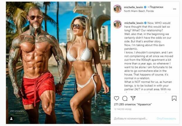Like the post with the heart icon
The height and width of the screenshot is (126, 182).
117,98
